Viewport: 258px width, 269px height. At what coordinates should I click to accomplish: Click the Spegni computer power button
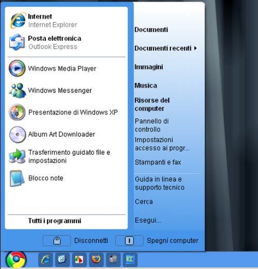tap(130, 241)
